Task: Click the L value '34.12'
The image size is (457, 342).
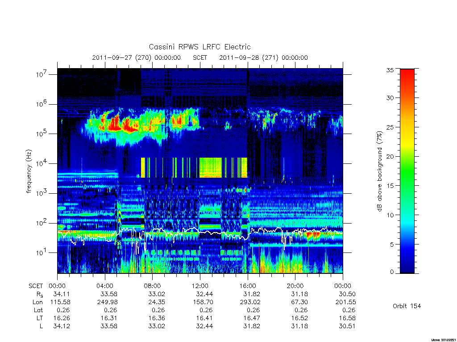Action: coord(62,326)
